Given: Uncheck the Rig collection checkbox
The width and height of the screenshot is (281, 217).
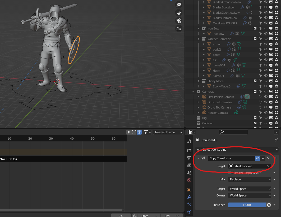Looking at the screenshot, I should pos(255,118).
